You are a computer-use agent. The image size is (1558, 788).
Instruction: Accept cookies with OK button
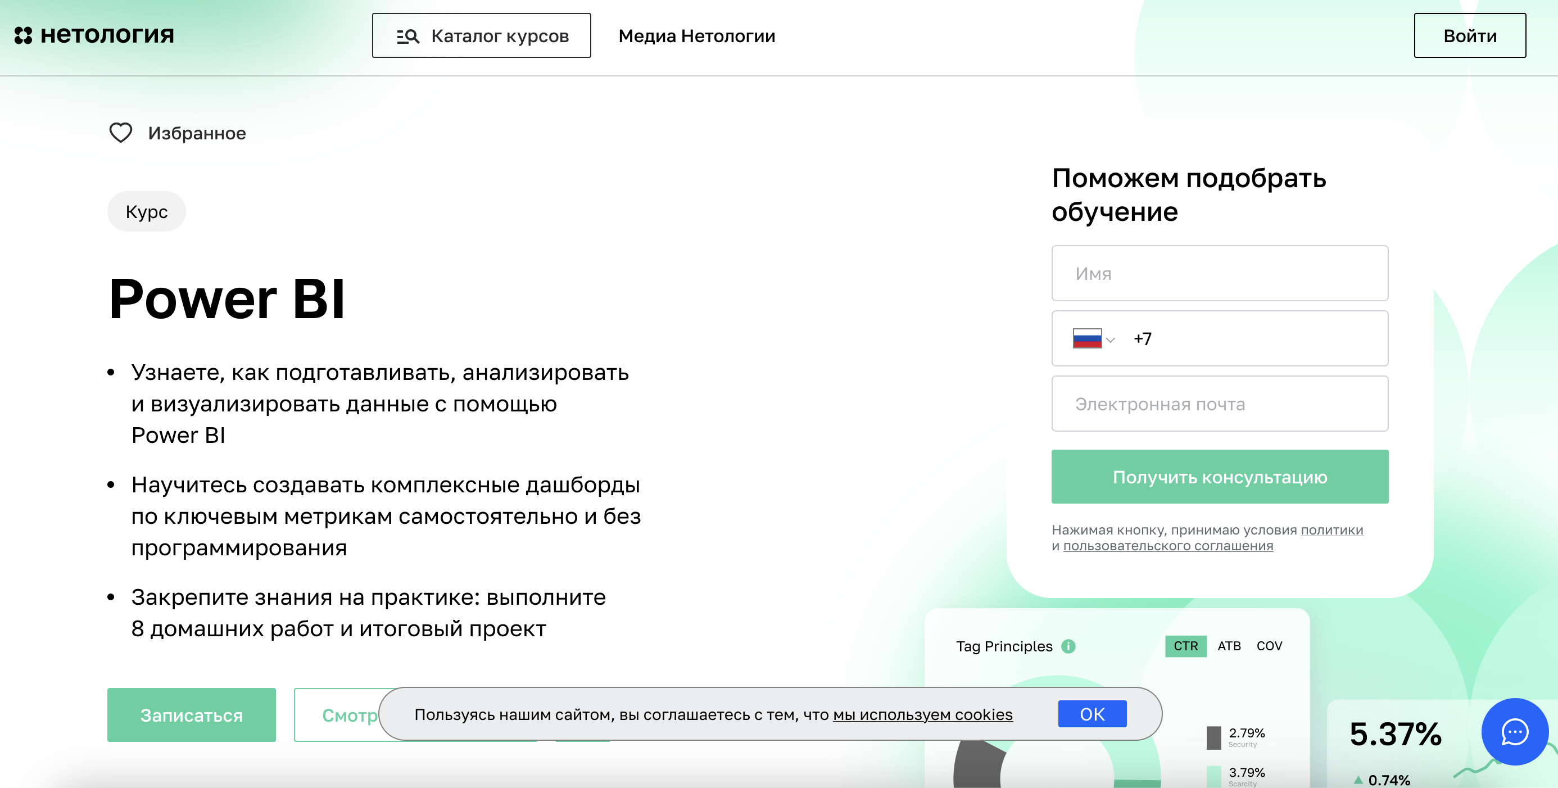tap(1091, 714)
